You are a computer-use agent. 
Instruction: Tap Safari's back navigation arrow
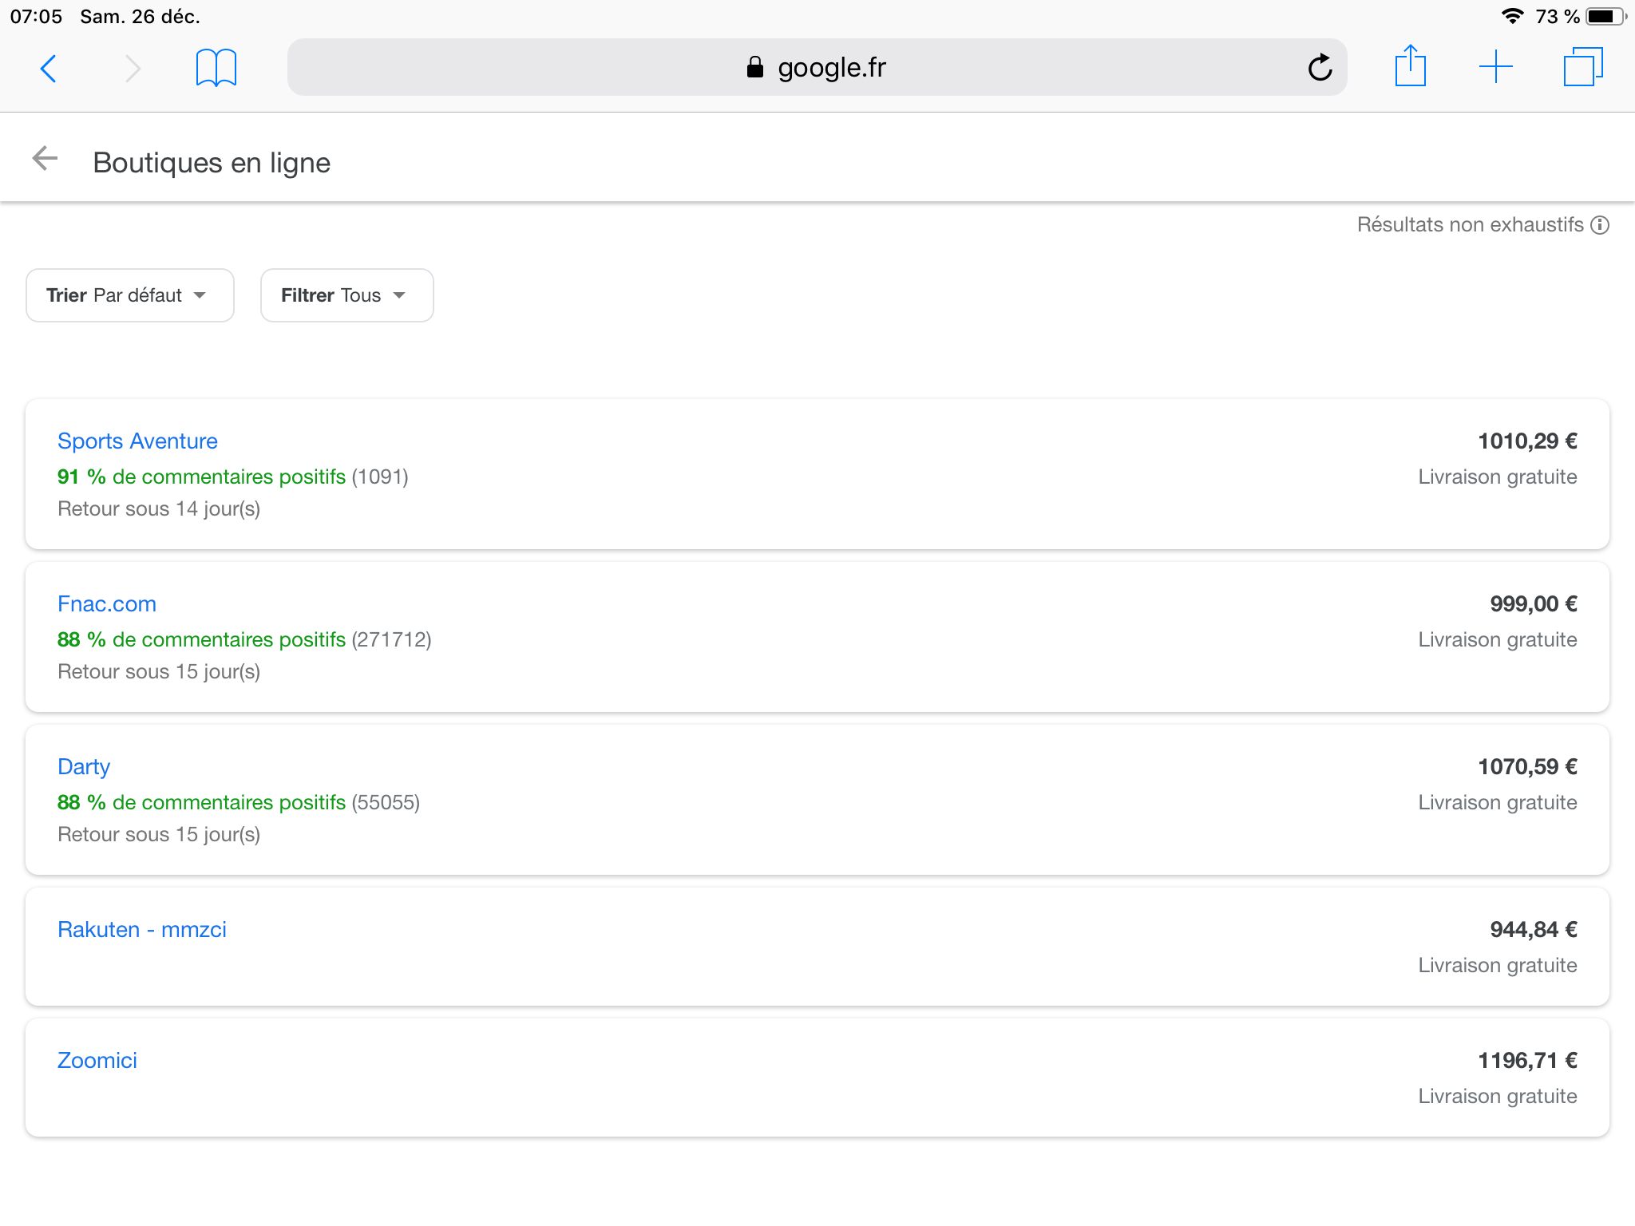pos(49,68)
